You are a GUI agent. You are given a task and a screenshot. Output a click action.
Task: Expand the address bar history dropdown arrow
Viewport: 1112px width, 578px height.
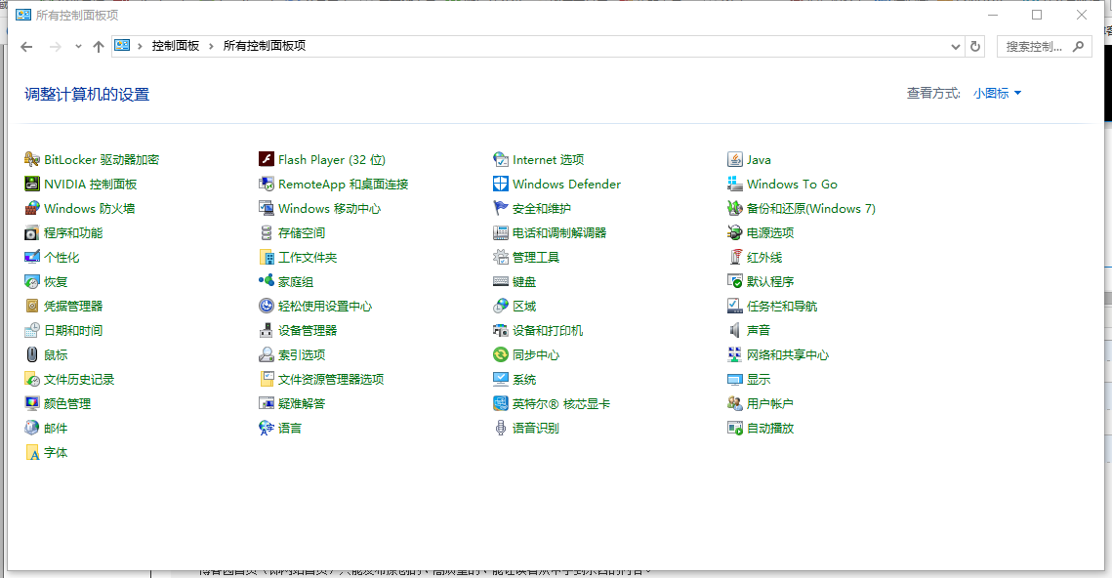(956, 47)
